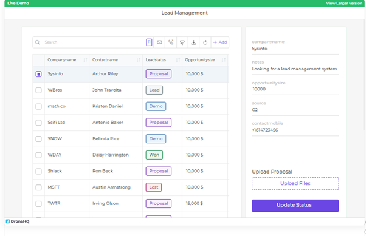366x236 pixels.
Task: Sort by Opportunitysize column arrows
Action: 223,60
